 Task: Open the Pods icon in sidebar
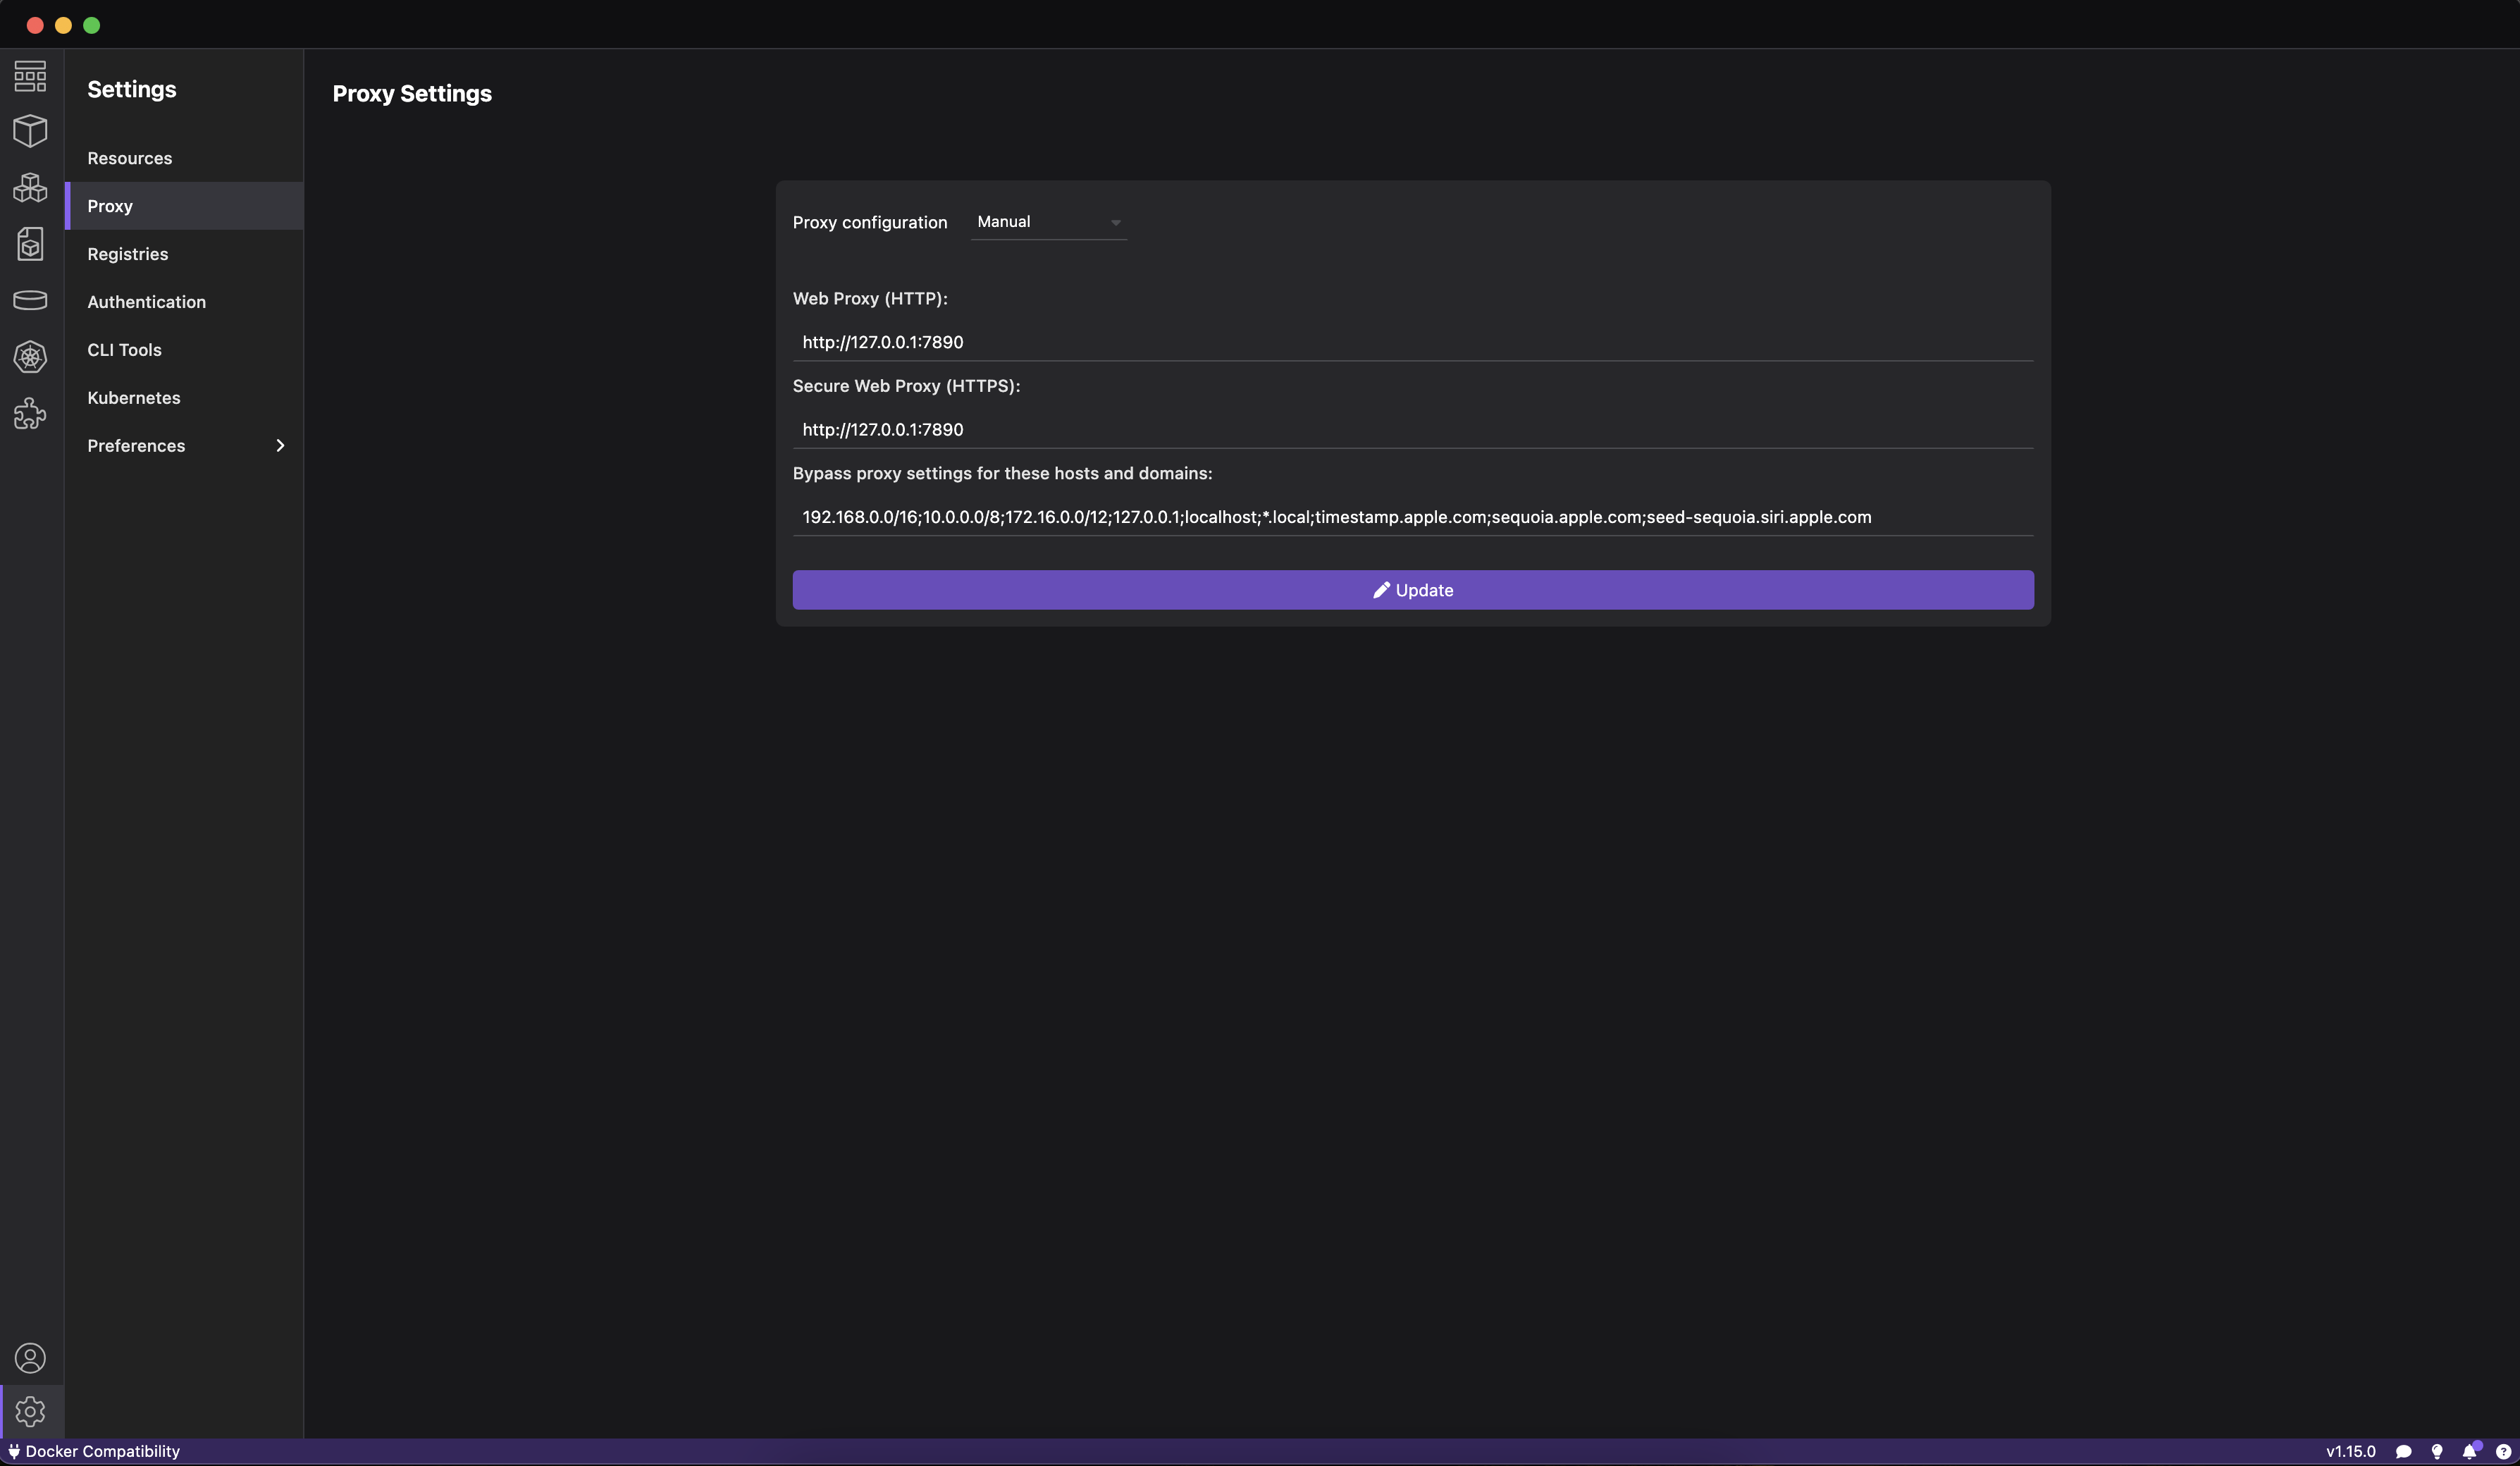[30, 188]
